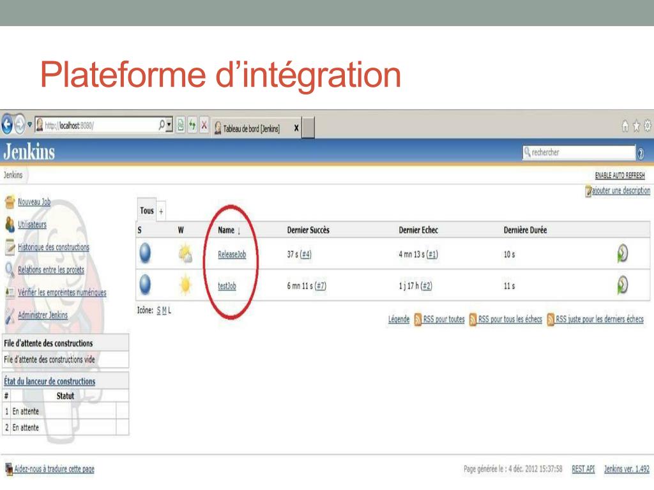Schedule a build for testJob
This screenshot has height=490, width=654.
pyautogui.click(x=622, y=285)
